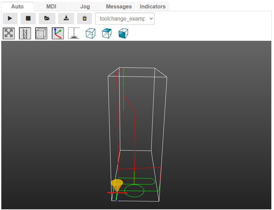Screen dimensions: 274x210
Task: Stop the running program
Action: point(28,19)
